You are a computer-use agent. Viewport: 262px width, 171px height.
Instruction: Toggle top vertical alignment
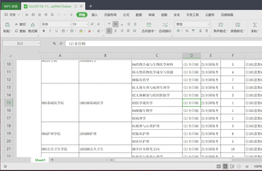coord(109,24)
